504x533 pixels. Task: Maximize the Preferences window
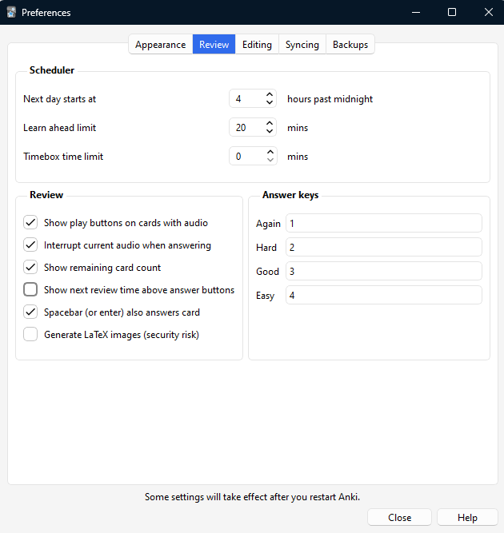(452, 12)
